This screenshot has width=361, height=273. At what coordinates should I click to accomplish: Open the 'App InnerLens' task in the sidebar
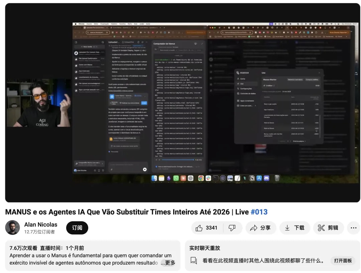89,72
